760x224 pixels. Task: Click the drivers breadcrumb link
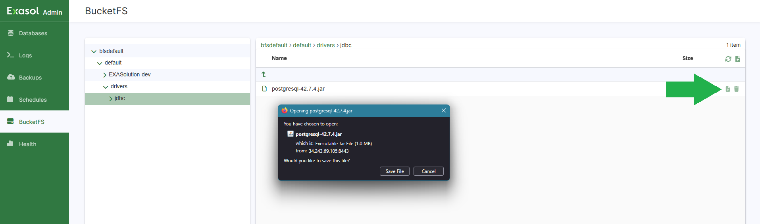tap(325, 45)
